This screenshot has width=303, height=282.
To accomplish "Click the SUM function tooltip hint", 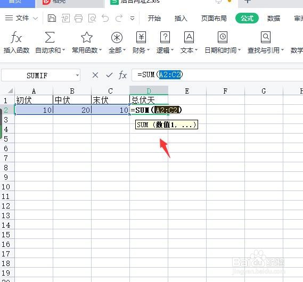I will click(167, 125).
